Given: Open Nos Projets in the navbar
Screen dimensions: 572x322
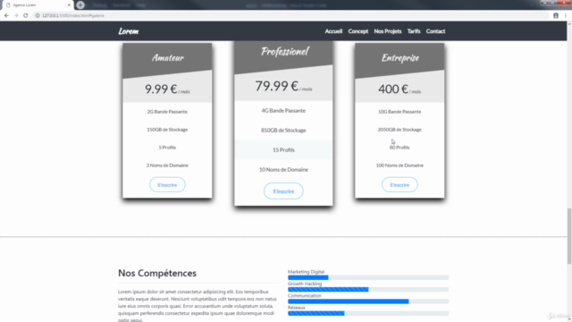Looking at the screenshot, I should click(387, 31).
